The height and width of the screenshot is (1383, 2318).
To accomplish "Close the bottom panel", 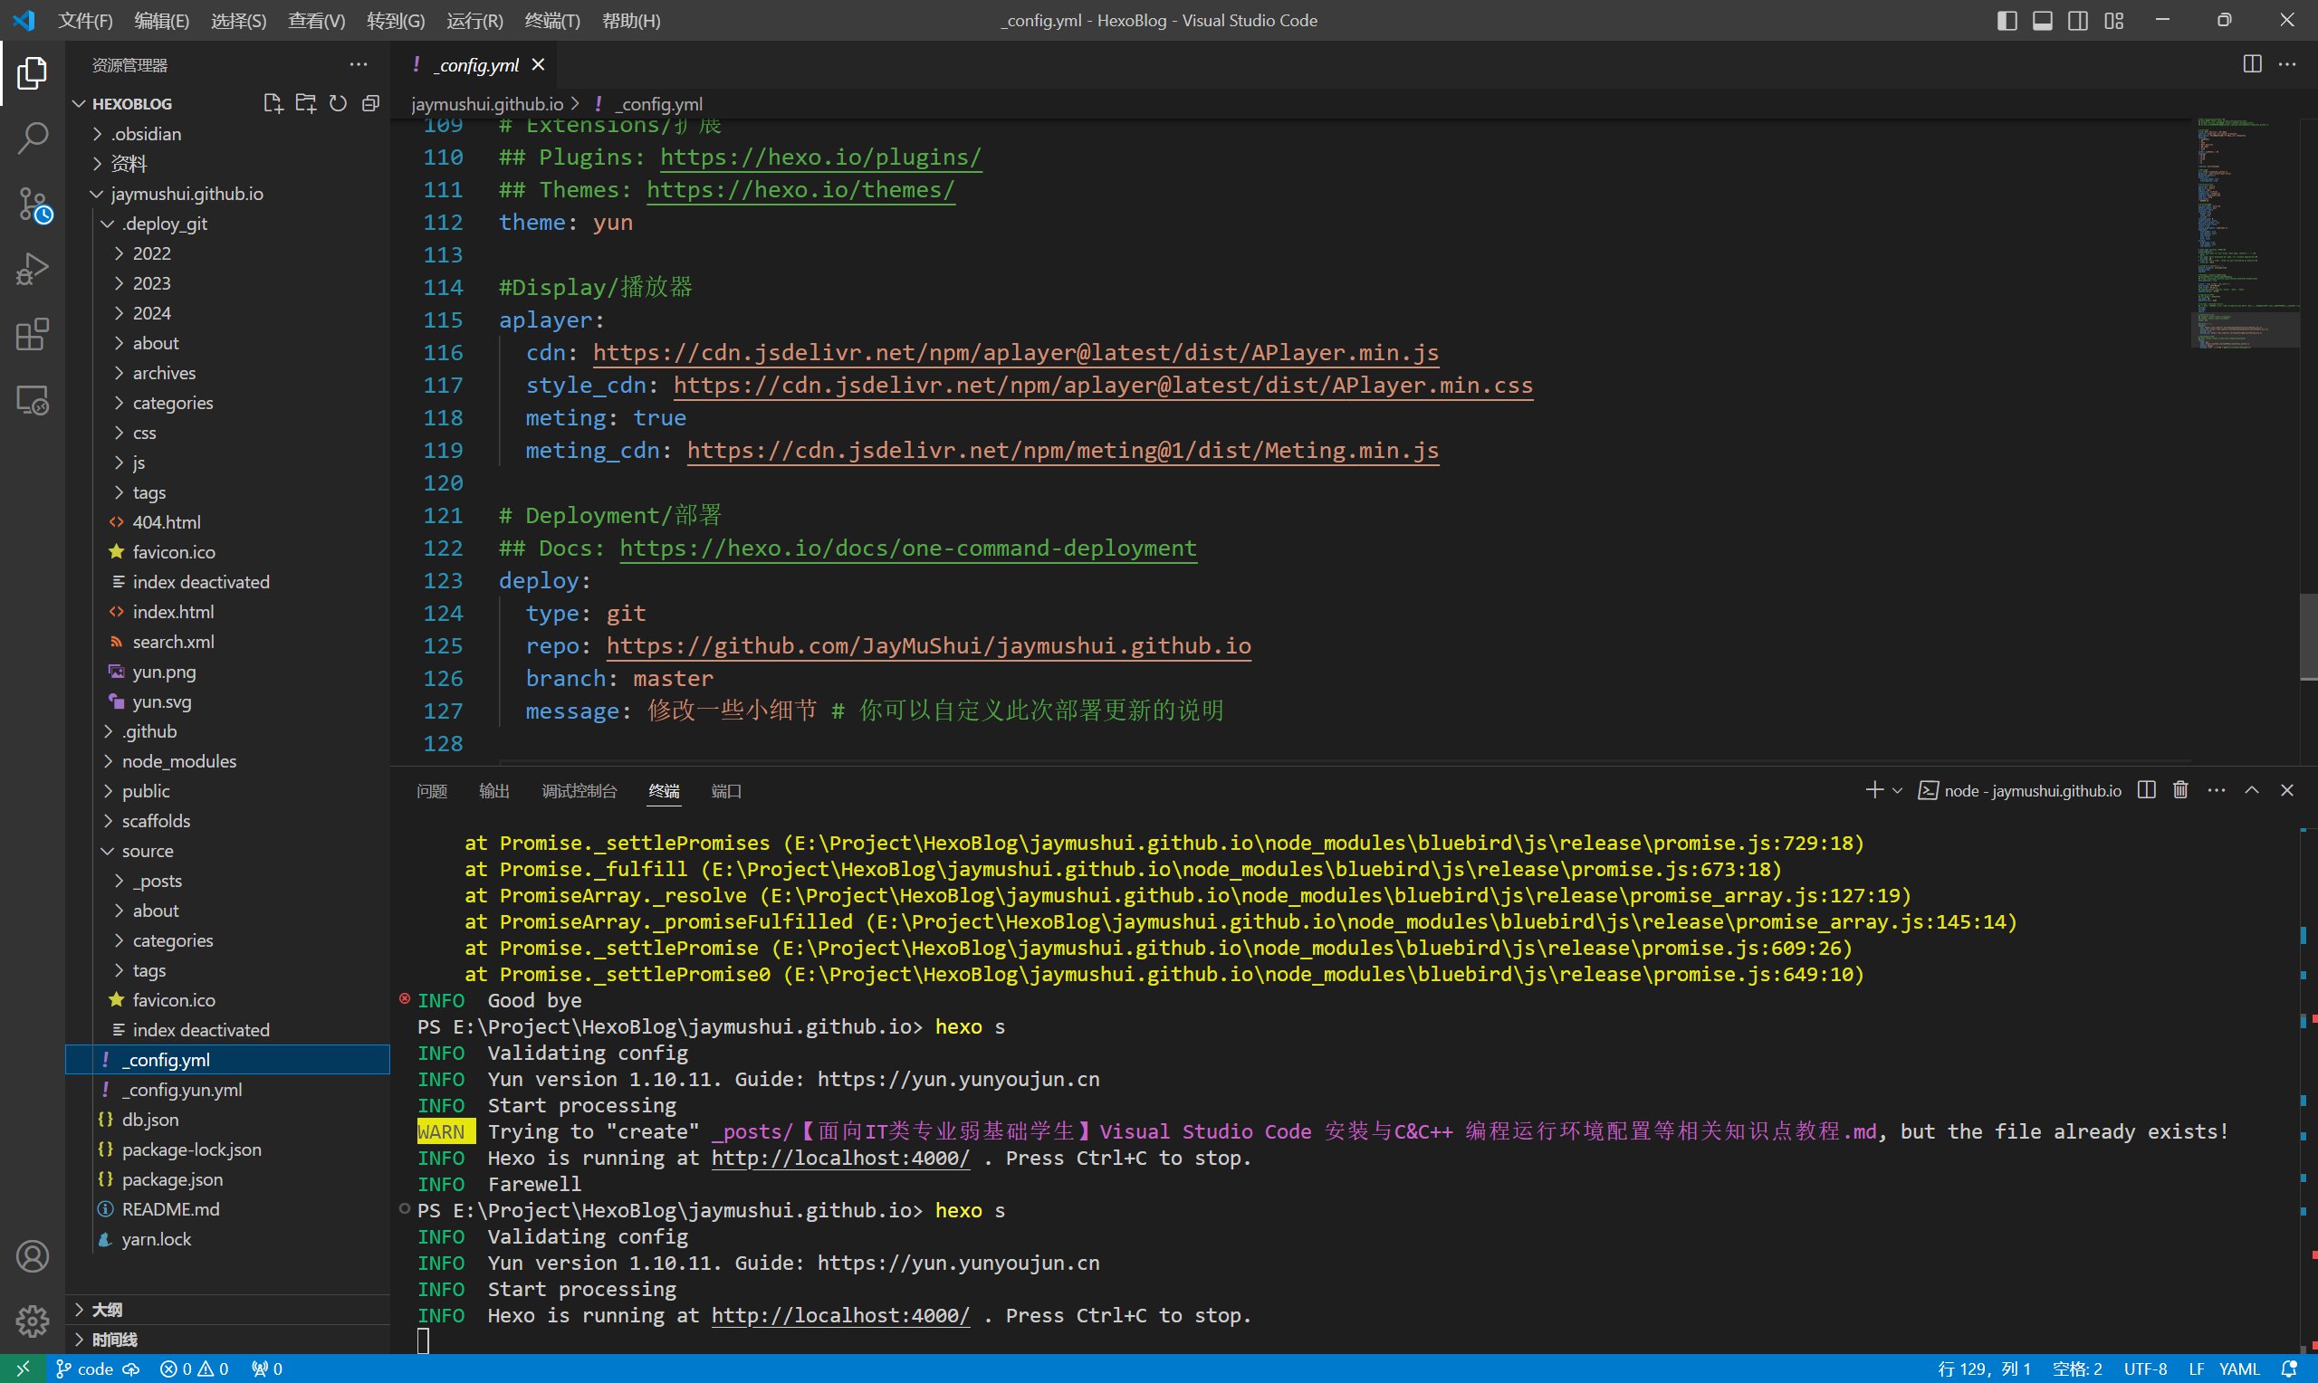I will (2287, 790).
